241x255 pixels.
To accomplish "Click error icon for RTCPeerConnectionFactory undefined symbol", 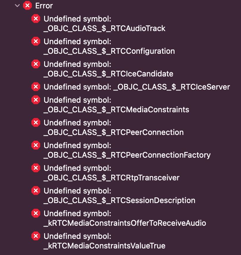I will [x=36, y=145].
